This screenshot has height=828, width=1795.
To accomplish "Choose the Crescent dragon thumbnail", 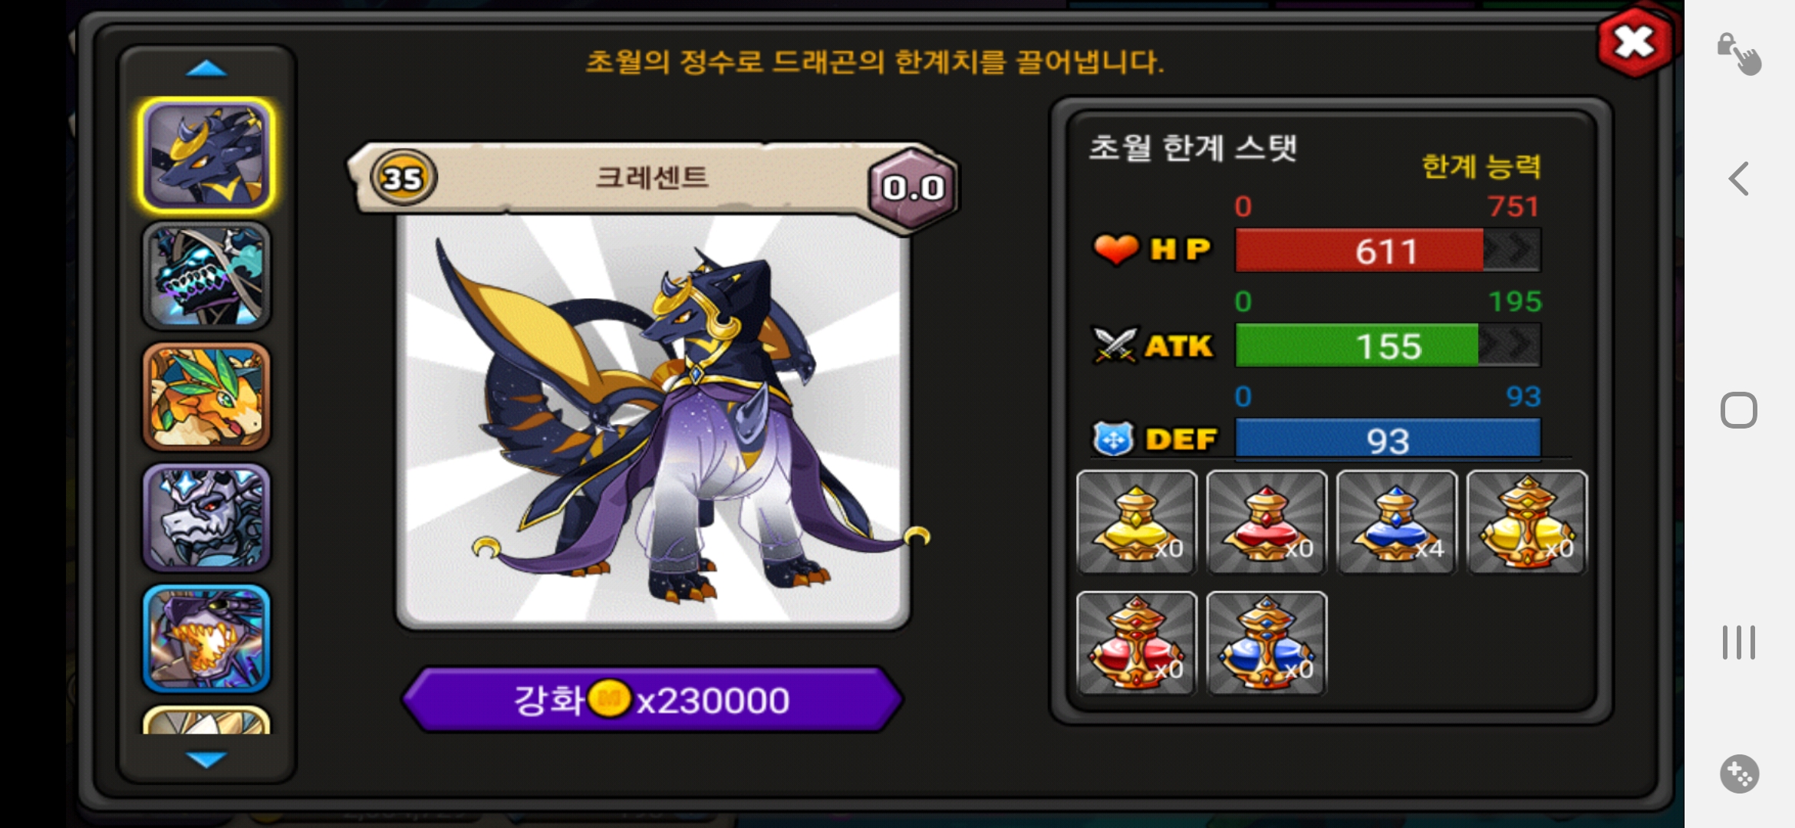I will (x=206, y=156).
